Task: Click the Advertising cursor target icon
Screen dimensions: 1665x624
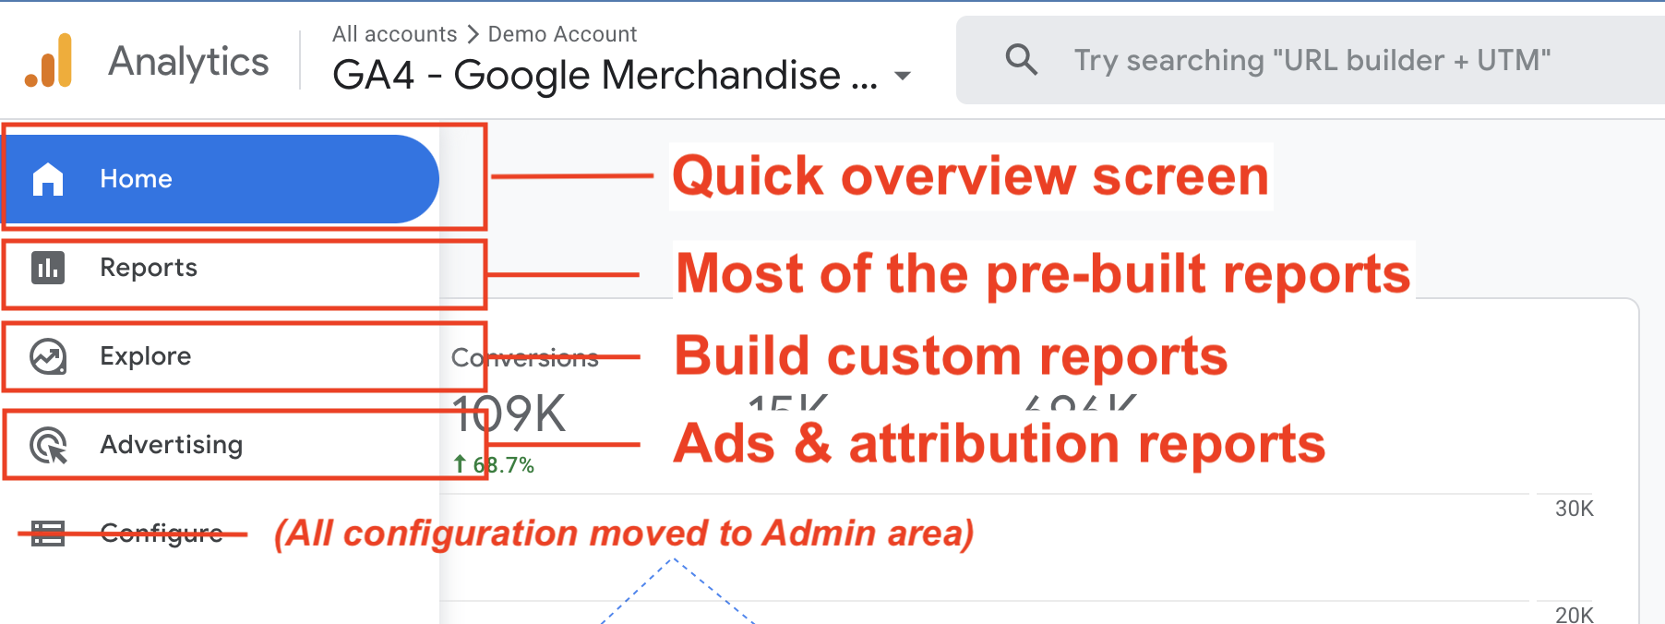Action: click(x=48, y=445)
